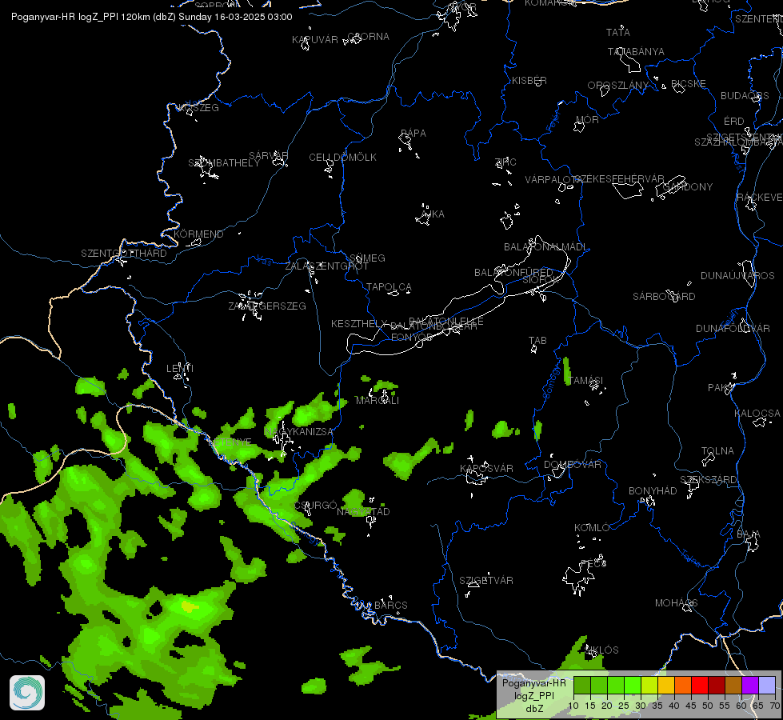Click the MOHÁCS city label
Image resolution: width=783 pixels, height=720 pixels.
(x=676, y=603)
